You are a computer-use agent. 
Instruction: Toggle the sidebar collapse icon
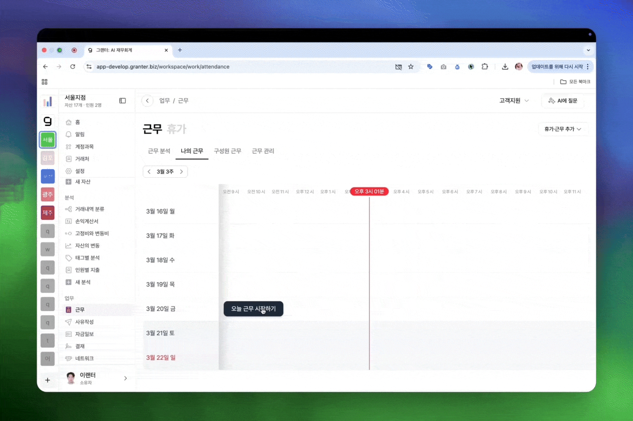(122, 101)
